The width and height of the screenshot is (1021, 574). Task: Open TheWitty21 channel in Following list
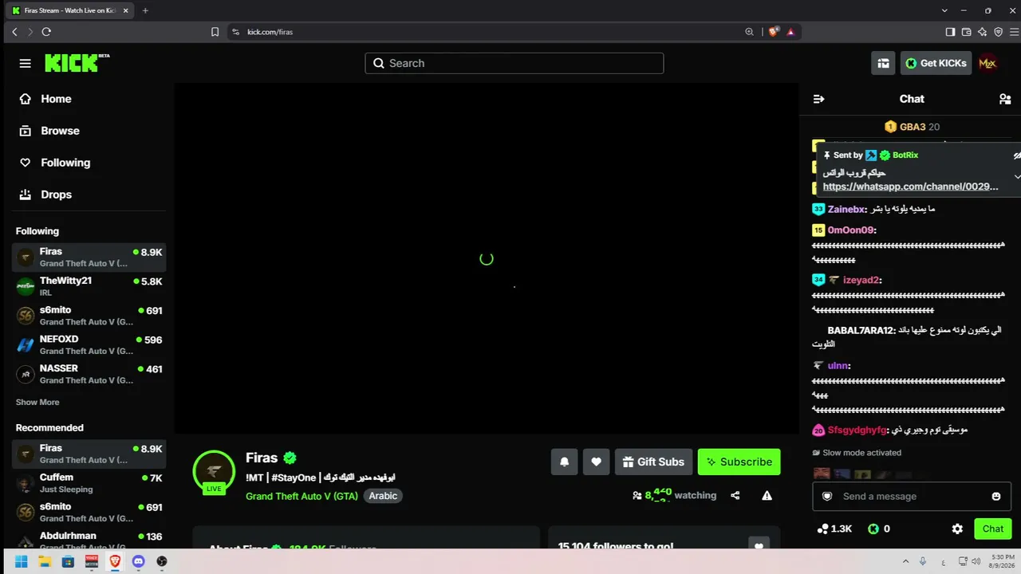point(89,286)
